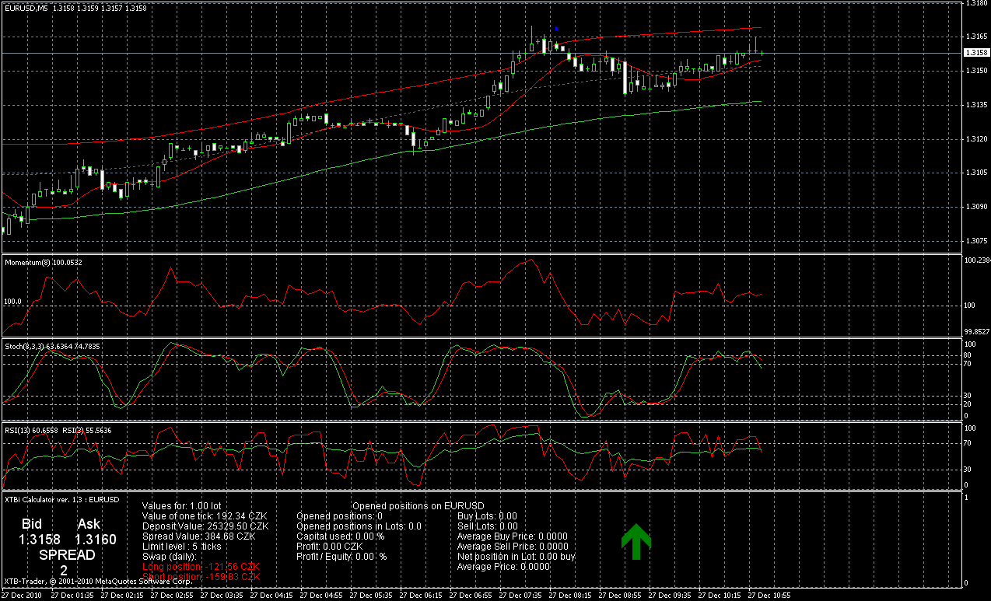Click the Capital used: 0.00 % line
991x601 pixels.
click(x=341, y=536)
